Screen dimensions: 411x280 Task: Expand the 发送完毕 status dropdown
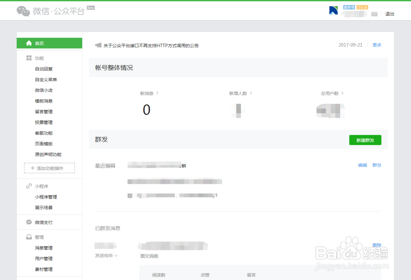pos(107,255)
